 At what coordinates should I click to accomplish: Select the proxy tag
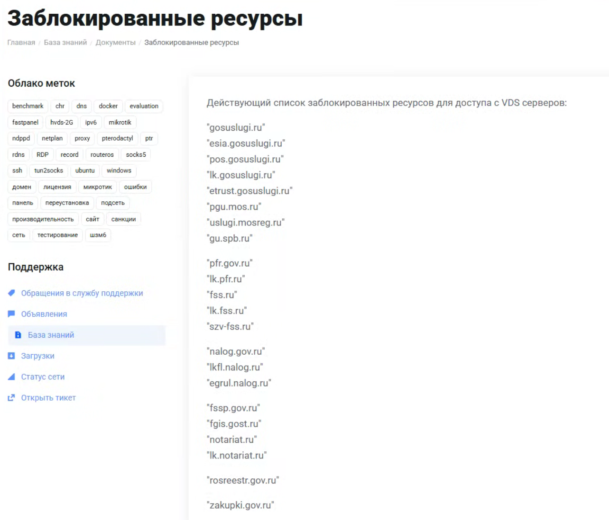82,138
